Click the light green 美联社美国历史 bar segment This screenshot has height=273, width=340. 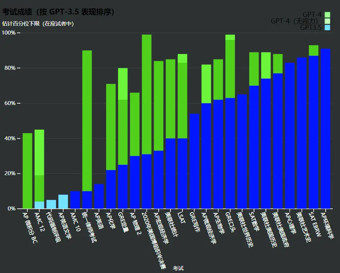click(266, 65)
